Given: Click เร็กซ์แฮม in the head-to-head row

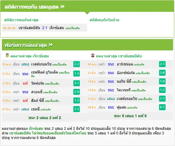Looking at the screenshot, I should tap(57, 28).
